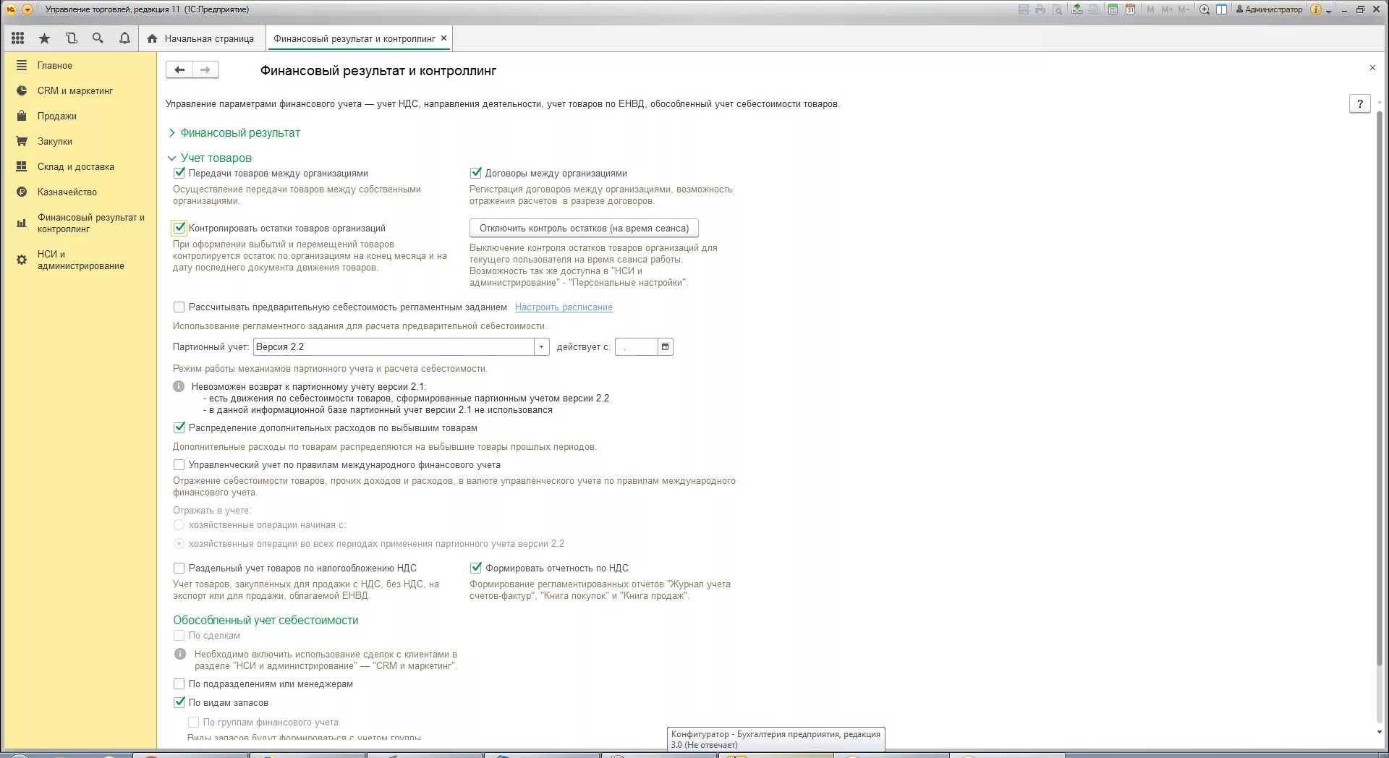This screenshot has width=1389, height=758.
Task: Enable Раздельный учет товаров по налогообложению НДС
Action: pos(179,568)
